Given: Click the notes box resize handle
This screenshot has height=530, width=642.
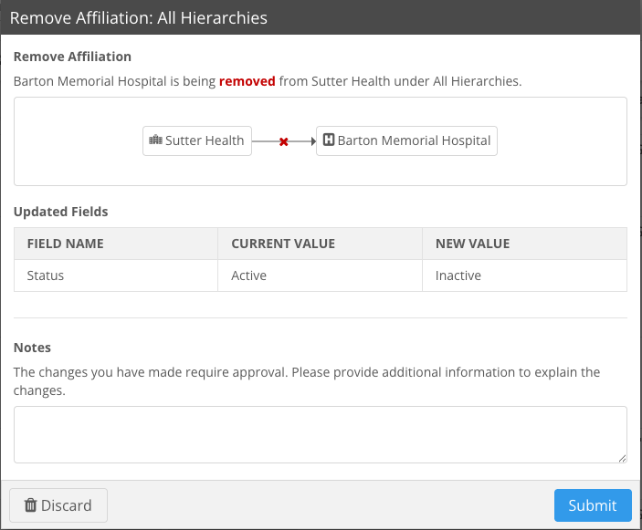Looking at the screenshot, I should click(x=622, y=458).
